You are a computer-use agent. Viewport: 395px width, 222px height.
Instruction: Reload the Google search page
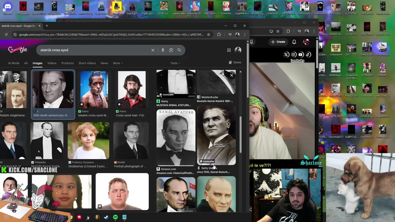click(x=6, y=35)
